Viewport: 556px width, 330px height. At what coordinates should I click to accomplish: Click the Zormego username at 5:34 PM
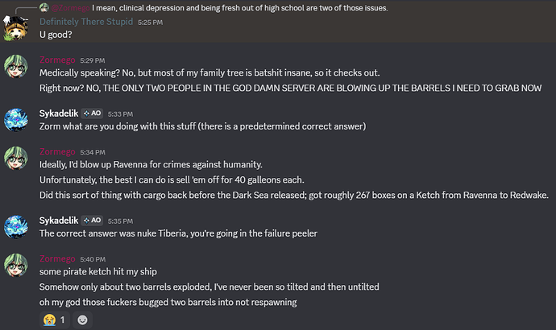point(58,151)
